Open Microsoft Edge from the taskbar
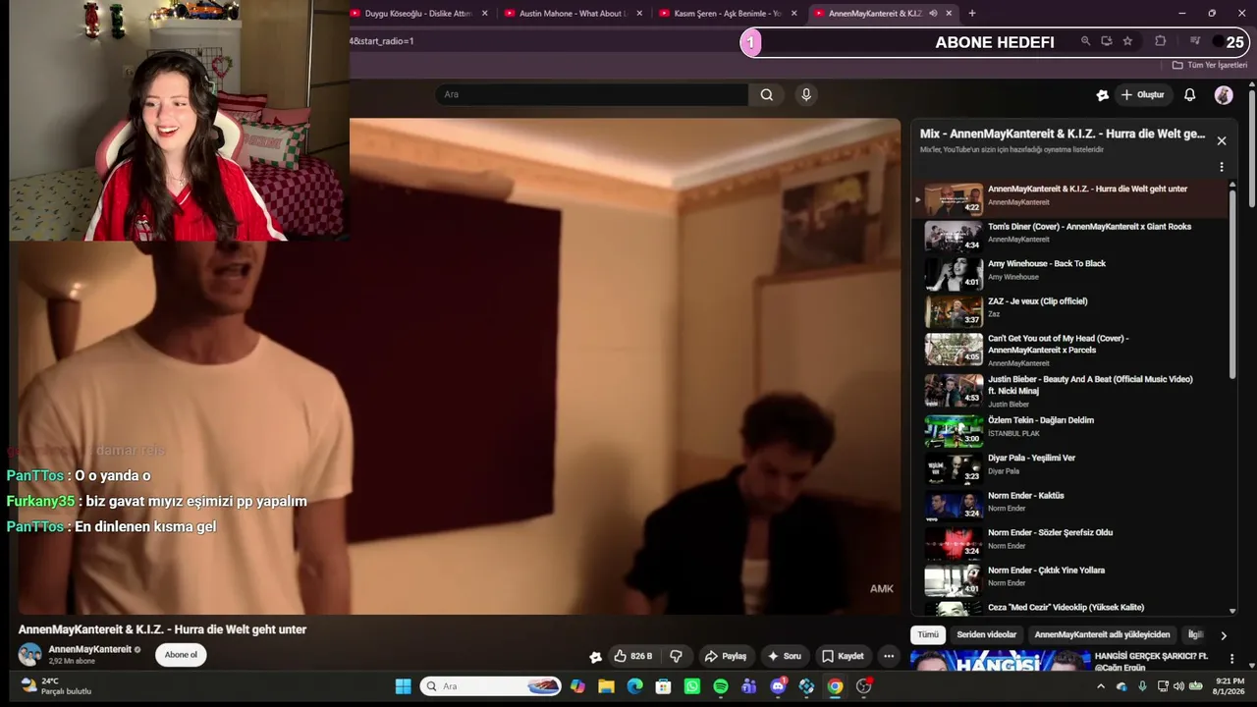Image resolution: width=1257 pixels, height=707 pixels. click(x=634, y=686)
